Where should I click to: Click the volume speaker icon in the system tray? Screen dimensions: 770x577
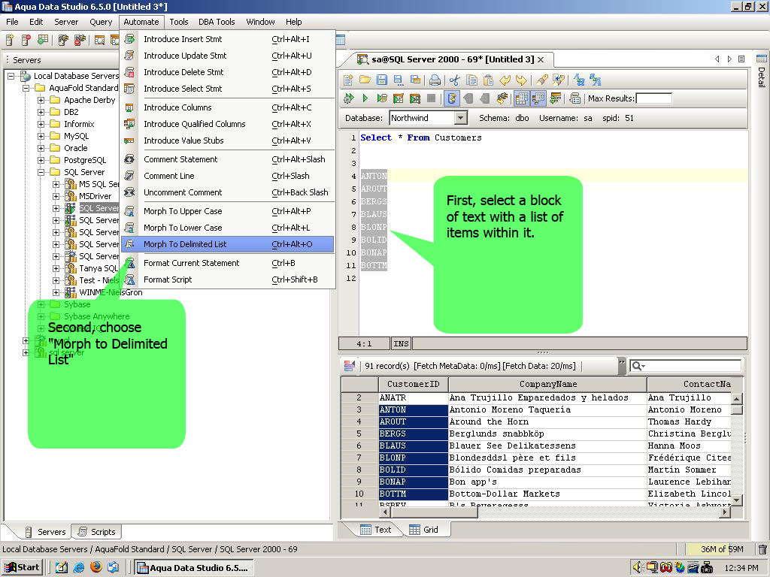point(637,567)
